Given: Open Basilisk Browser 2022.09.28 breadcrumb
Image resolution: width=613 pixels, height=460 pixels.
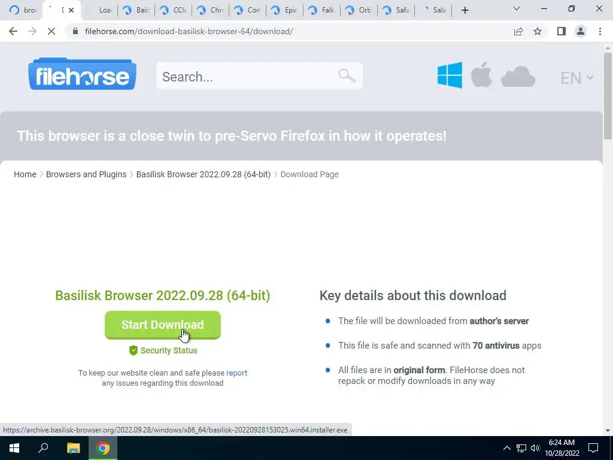Looking at the screenshot, I should coord(204,174).
